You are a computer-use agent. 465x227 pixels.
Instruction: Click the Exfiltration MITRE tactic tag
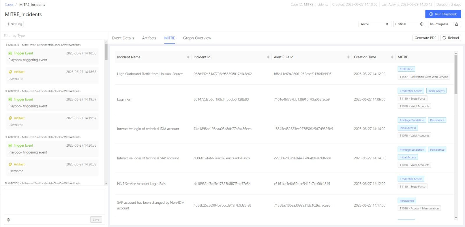(406, 69)
